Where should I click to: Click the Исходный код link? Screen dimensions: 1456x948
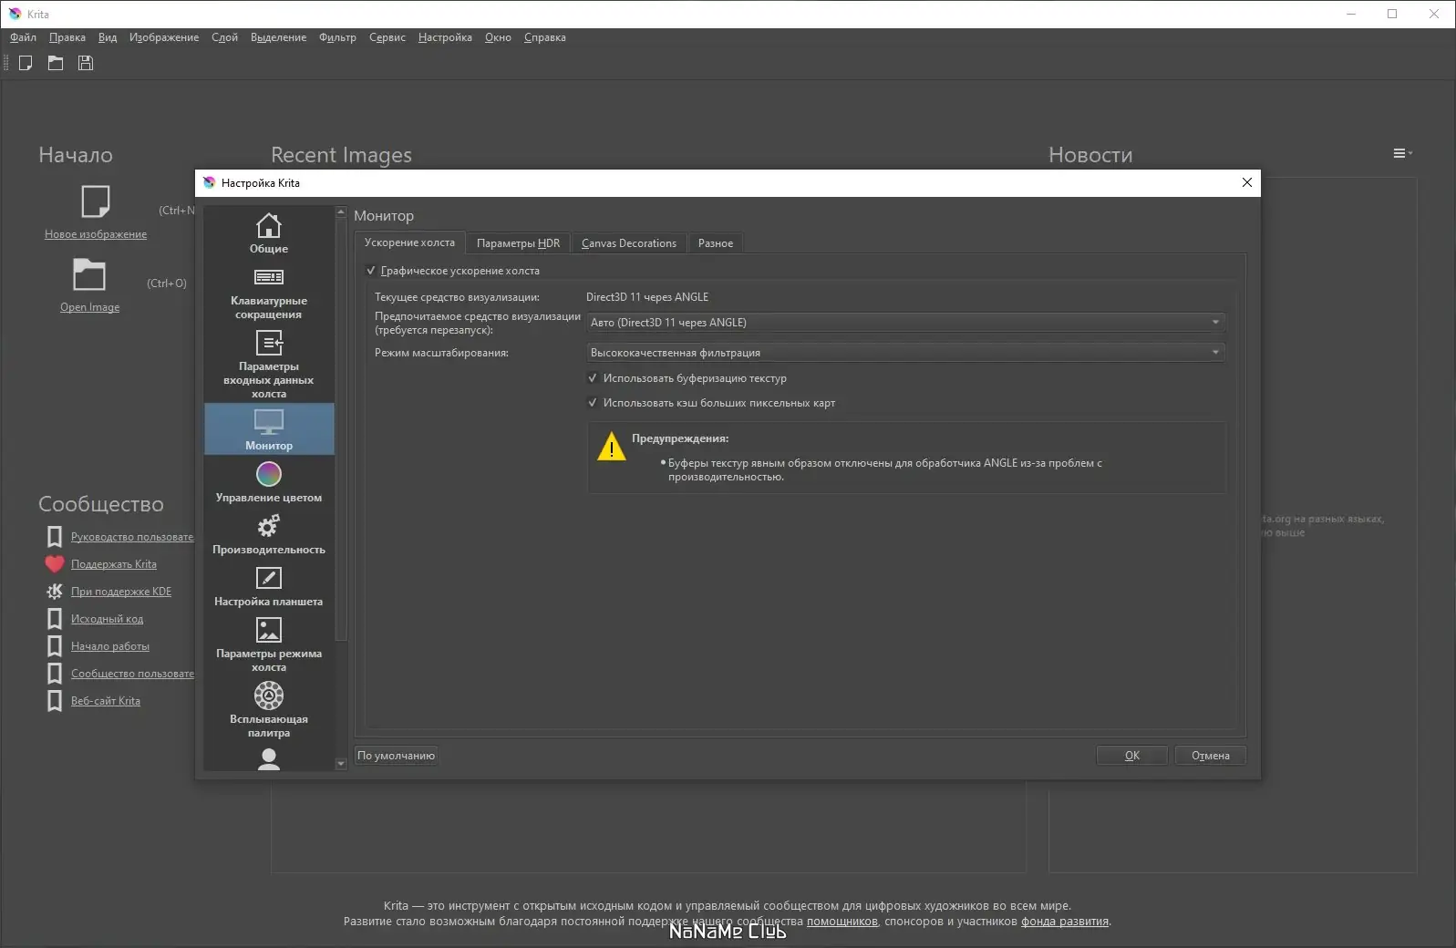[107, 619]
